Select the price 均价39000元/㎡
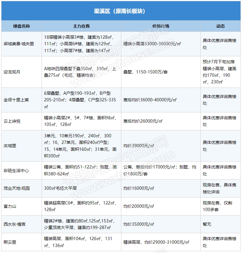Viewport: 242px width, 253px height. pyautogui.click(x=138, y=146)
